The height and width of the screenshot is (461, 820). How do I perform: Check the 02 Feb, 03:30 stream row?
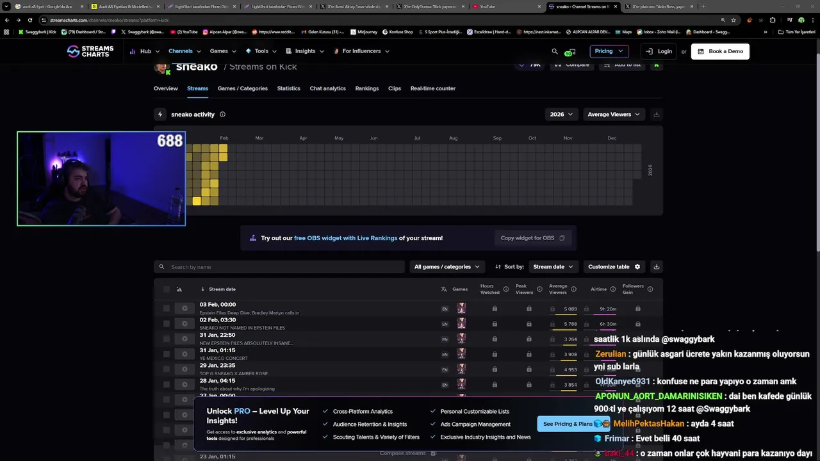[x=166, y=324]
